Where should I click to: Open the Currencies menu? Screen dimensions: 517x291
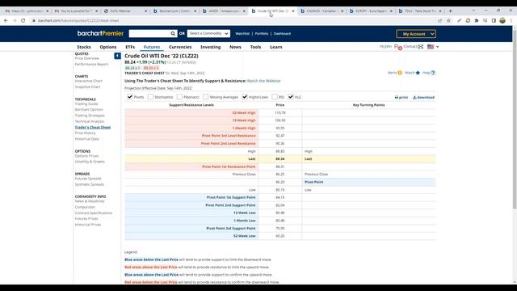180,47
